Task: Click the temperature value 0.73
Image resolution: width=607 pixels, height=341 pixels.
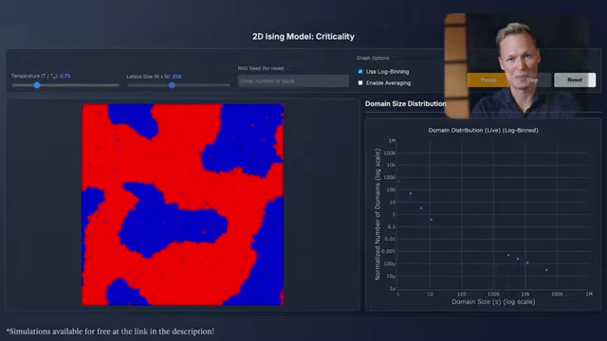Action: (65, 76)
